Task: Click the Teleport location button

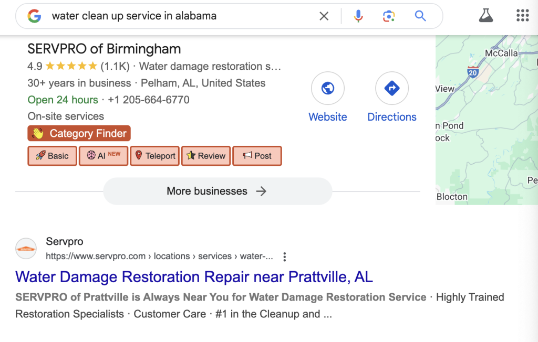Action: tap(155, 156)
